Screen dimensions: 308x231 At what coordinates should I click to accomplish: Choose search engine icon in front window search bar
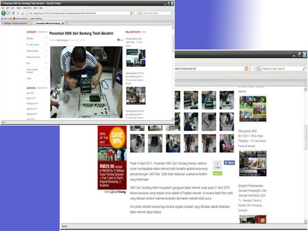[141, 13]
